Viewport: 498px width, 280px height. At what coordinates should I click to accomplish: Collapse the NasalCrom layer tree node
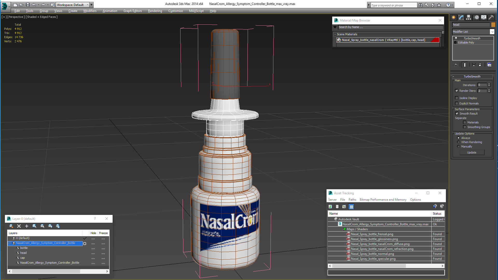tap(10, 243)
